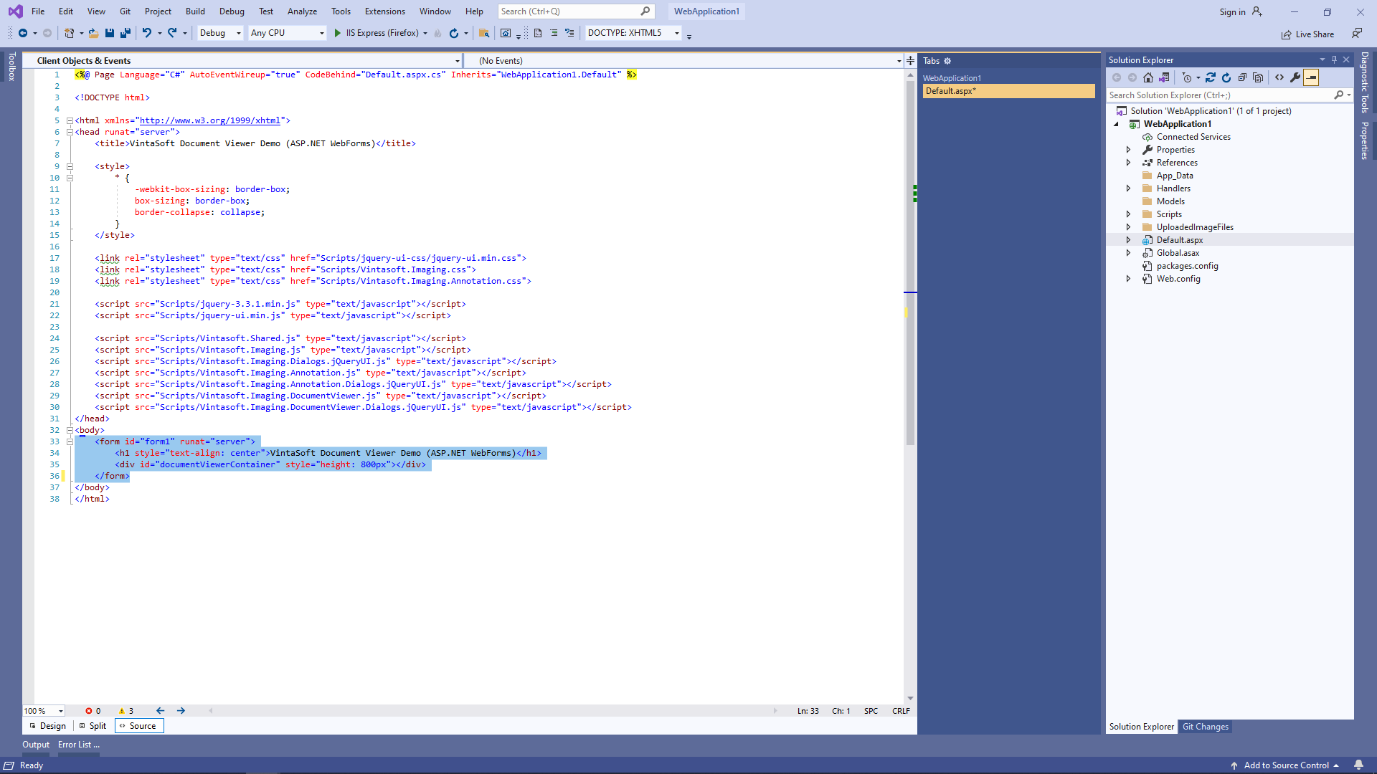
Task: Enable the Design view
Action: click(x=51, y=725)
